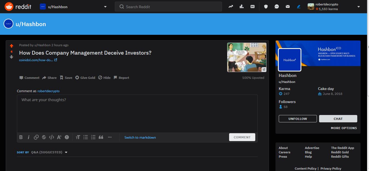Open More Options in profile card
This screenshot has height=171, width=369.
pyautogui.click(x=344, y=128)
